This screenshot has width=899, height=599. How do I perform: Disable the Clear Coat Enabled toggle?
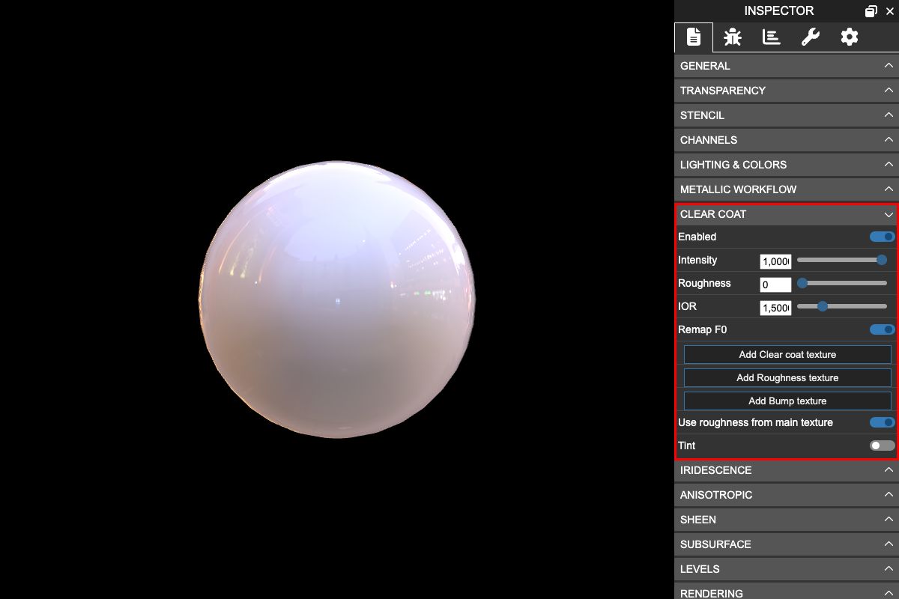pyautogui.click(x=882, y=237)
